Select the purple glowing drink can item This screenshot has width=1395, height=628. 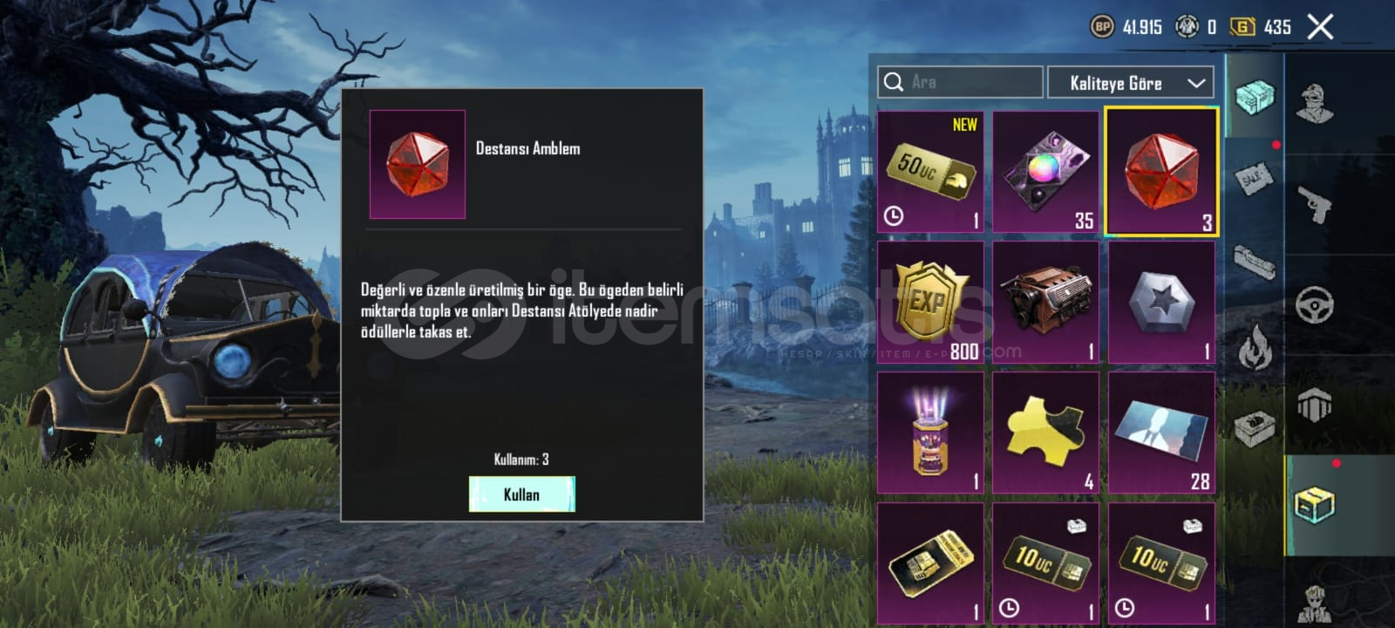point(930,433)
